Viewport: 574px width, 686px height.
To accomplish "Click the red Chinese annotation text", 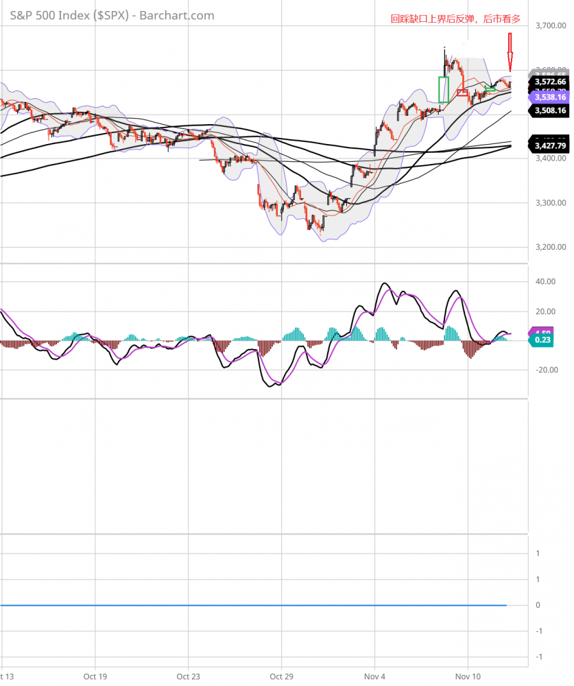I will point(455,20).
